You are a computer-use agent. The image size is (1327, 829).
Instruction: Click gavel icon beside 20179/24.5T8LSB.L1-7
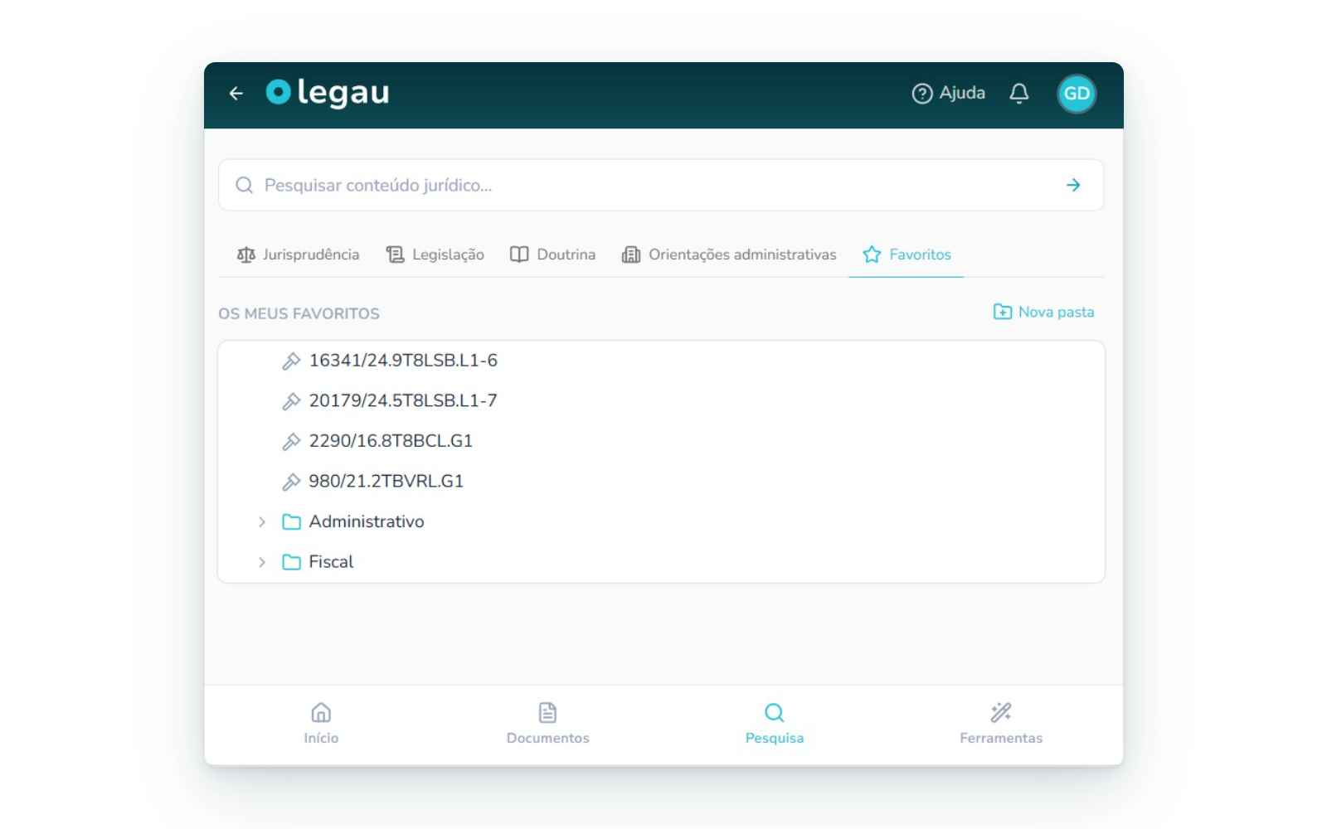pyautogui.click(x=291, y=401)
